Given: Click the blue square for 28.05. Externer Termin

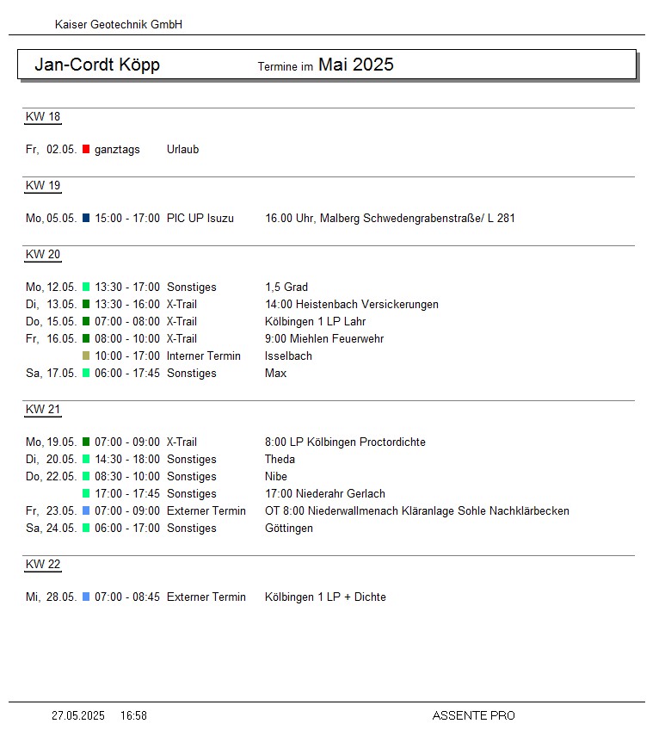Looking at the screenshot, I should point(86,597).
